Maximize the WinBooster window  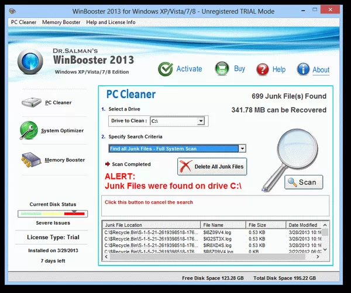tap(315, 9)
